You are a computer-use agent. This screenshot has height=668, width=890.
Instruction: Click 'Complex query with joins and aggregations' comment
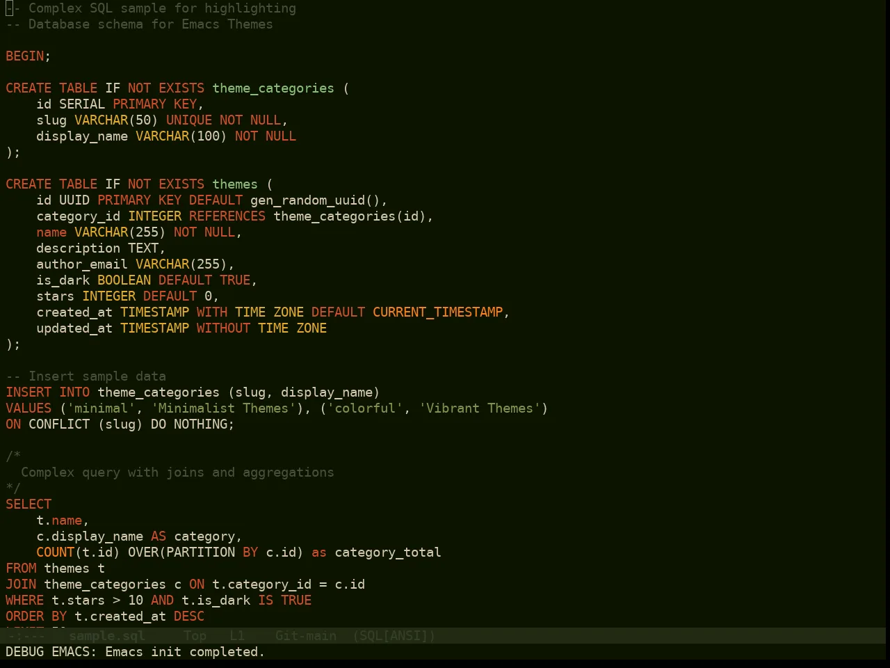177,472
